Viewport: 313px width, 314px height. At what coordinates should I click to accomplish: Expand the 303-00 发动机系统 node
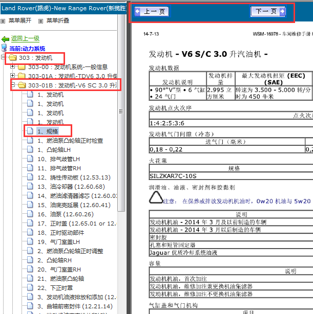tap(12, 66)
